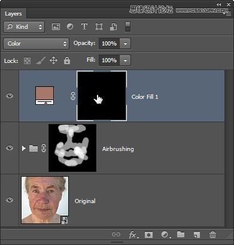Image resolution: width=234 pixels, height=245 pixels.
Task: Click the Color Fill 1 color swatch thumbnail
Action: click(44, 95)
